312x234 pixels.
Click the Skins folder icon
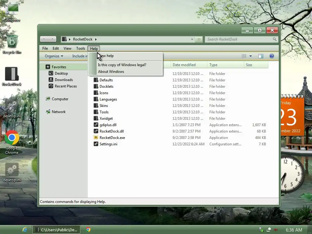tap(96, 105)
